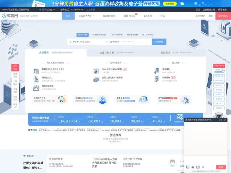Click the 社保账户托管 promo card
Image resolution: width=231 pixels, height=173 pixels.
tap(50, 99)
